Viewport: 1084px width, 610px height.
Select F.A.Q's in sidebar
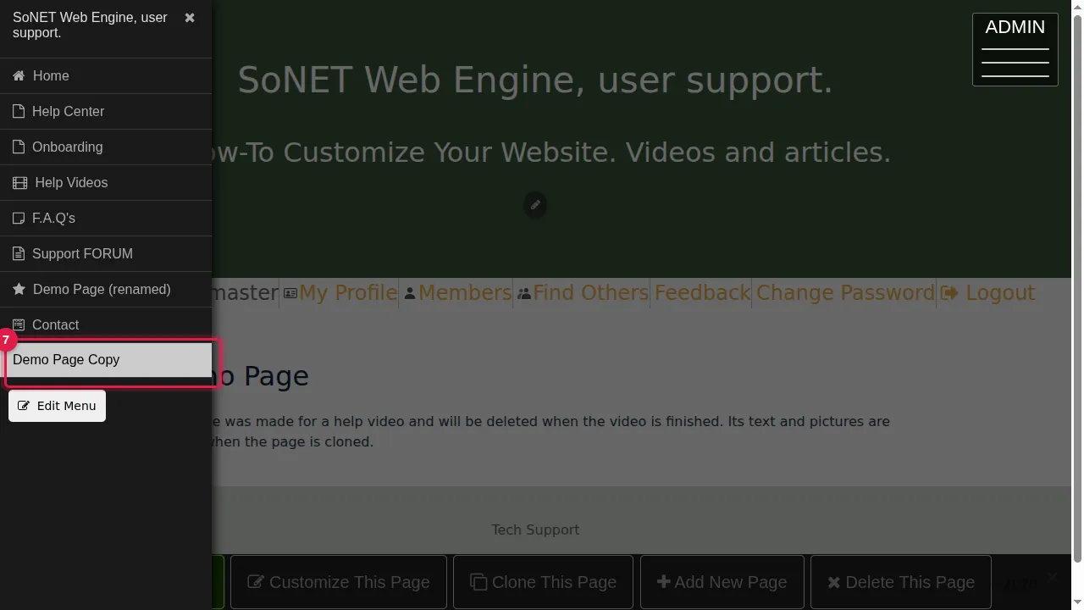click(106, 219)
